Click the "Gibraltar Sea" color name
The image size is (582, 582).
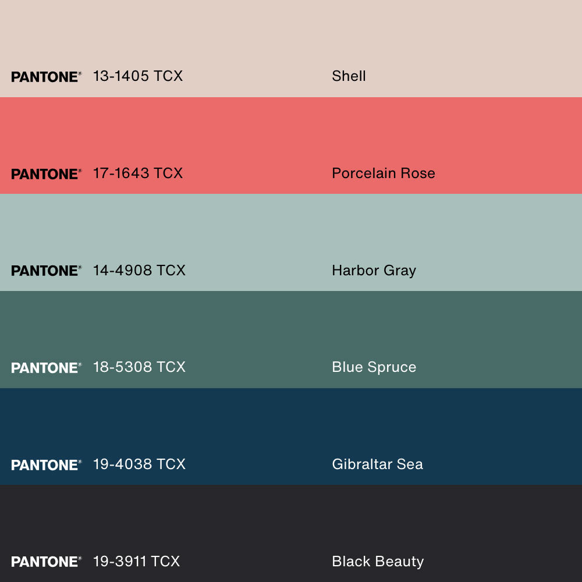point(377,464)
